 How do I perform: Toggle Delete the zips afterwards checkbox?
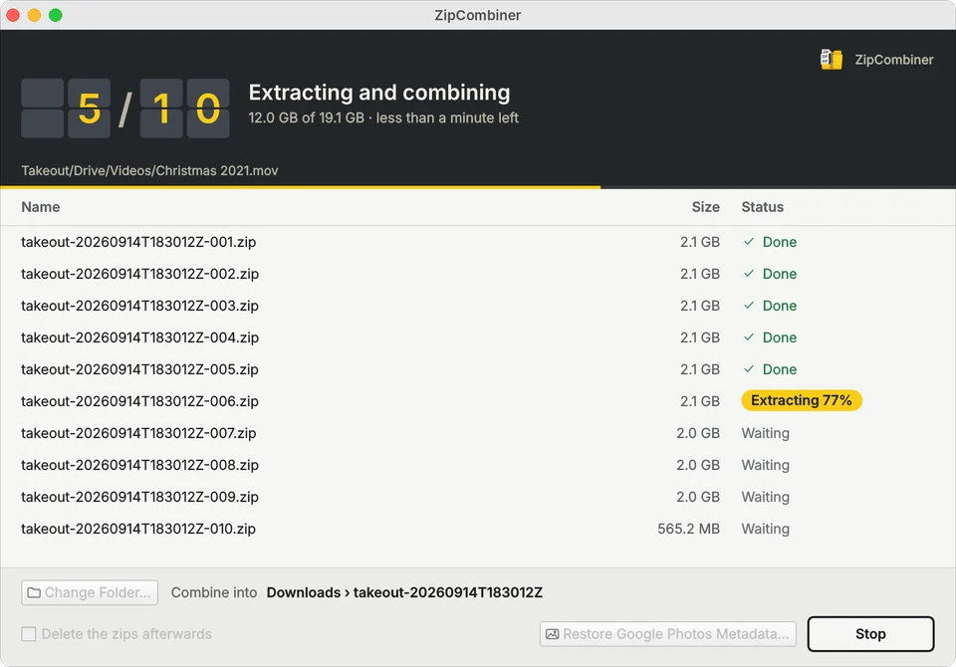click(29, 634)
